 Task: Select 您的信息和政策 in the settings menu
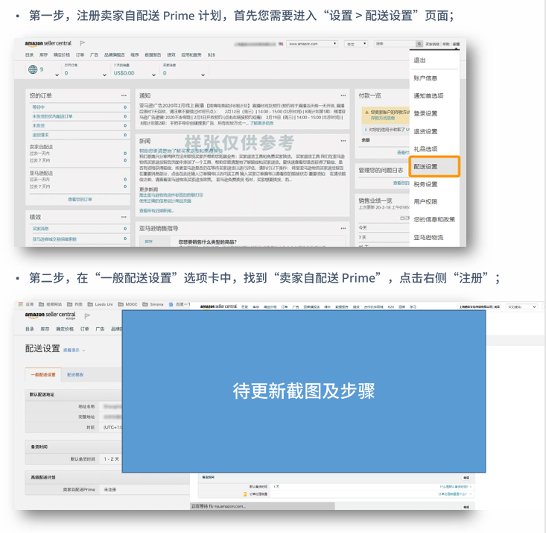(434, 219)
